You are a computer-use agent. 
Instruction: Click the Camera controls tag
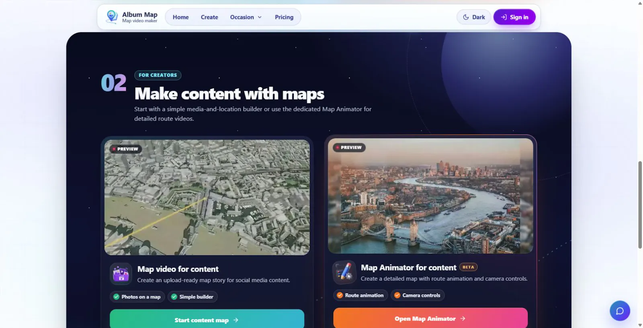(x=418, y=295)
